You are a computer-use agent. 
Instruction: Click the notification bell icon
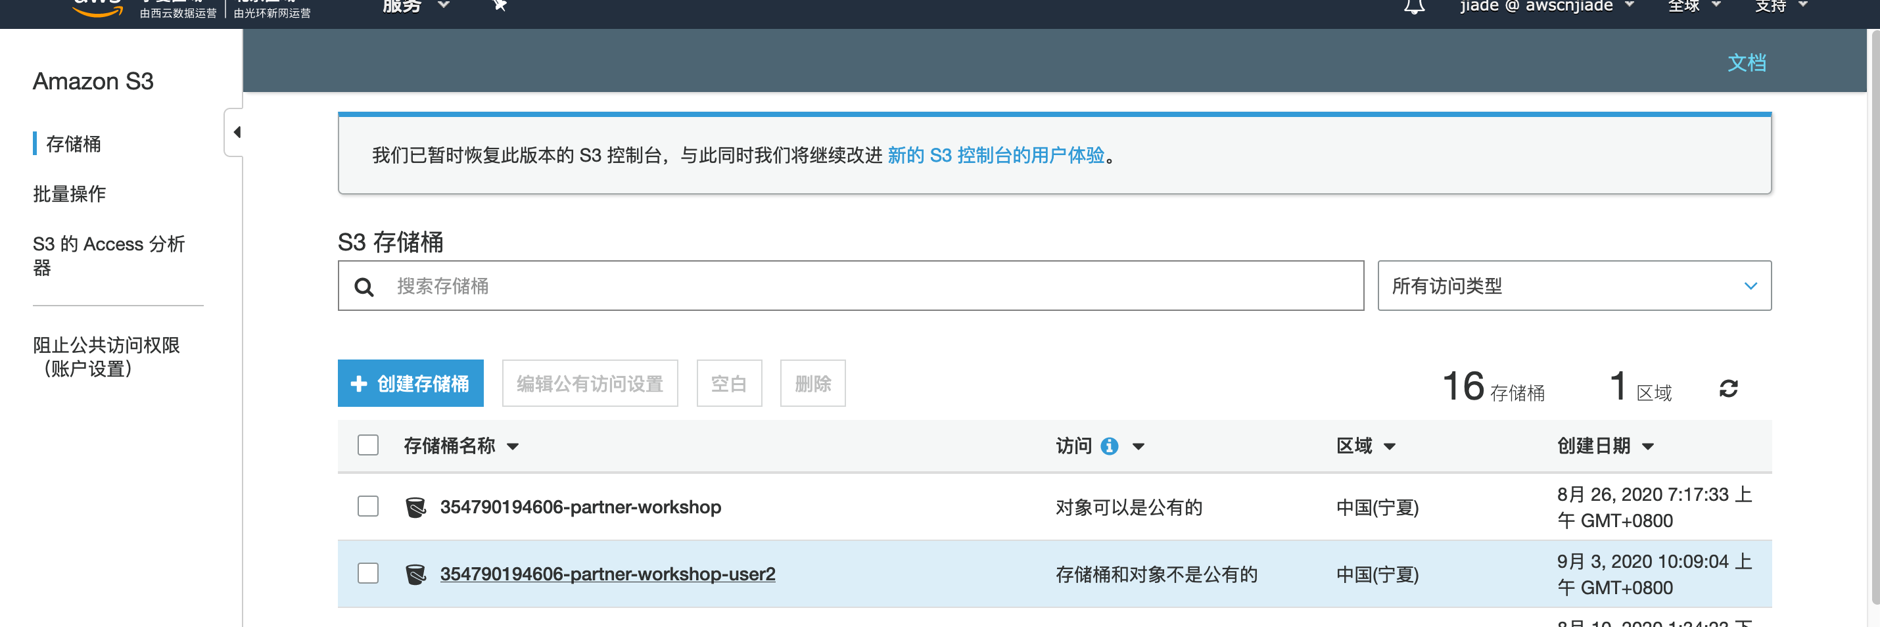point(1414,7)
